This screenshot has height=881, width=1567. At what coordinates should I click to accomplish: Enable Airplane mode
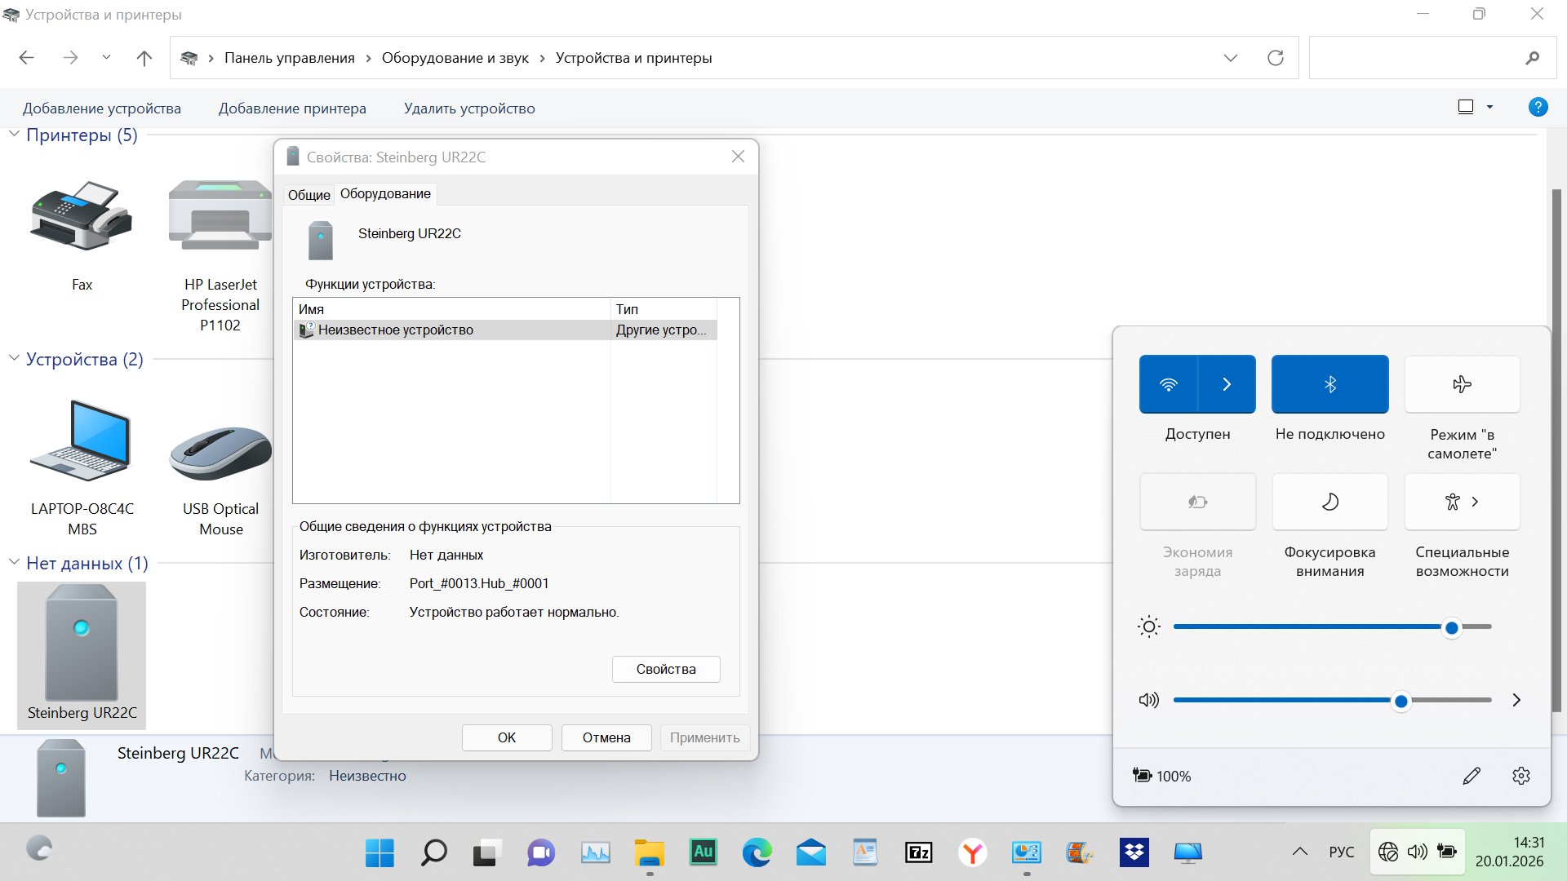click(1462, 383)
